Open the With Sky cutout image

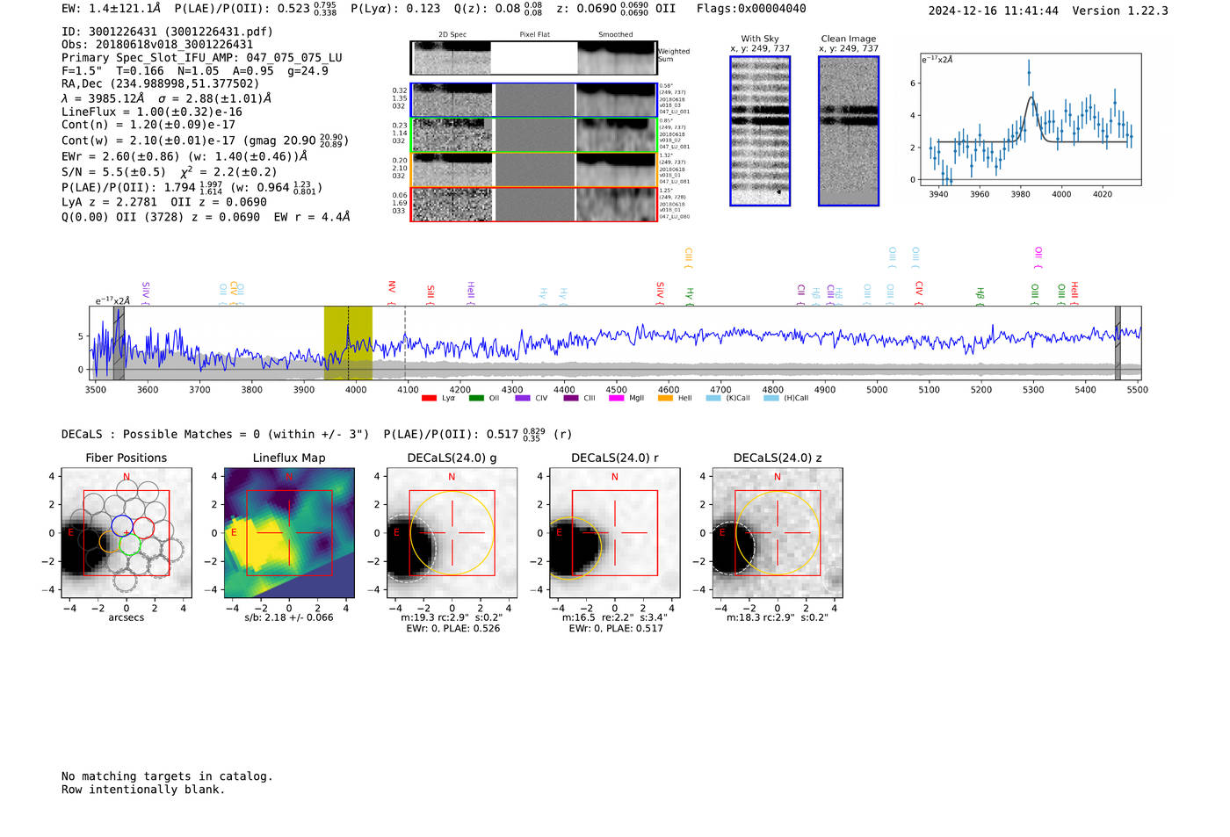tap(760, 131)
